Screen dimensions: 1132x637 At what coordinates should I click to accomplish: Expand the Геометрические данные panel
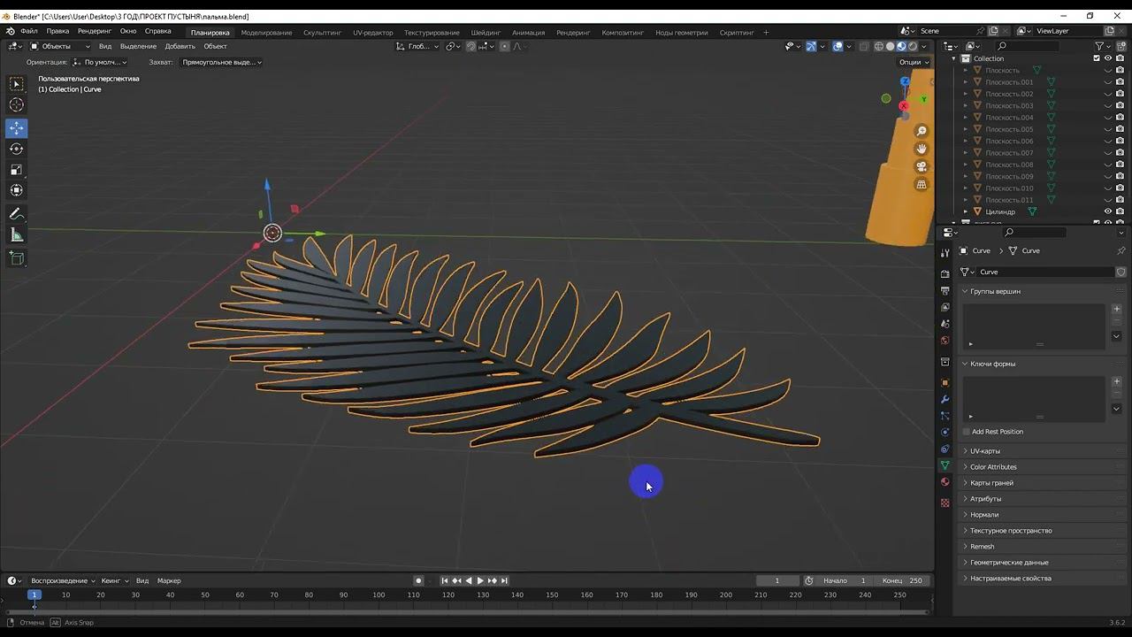click(x=1009, y=563)
